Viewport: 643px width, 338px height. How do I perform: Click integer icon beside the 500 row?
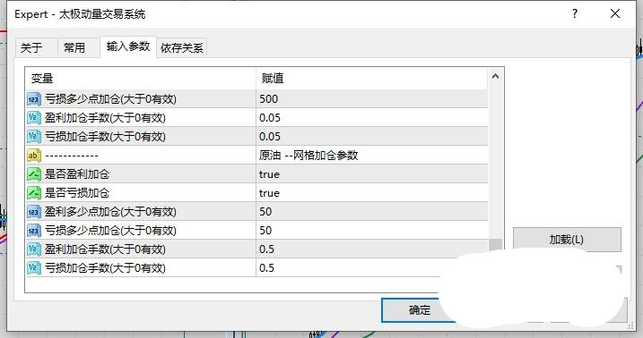coord(33,99)
